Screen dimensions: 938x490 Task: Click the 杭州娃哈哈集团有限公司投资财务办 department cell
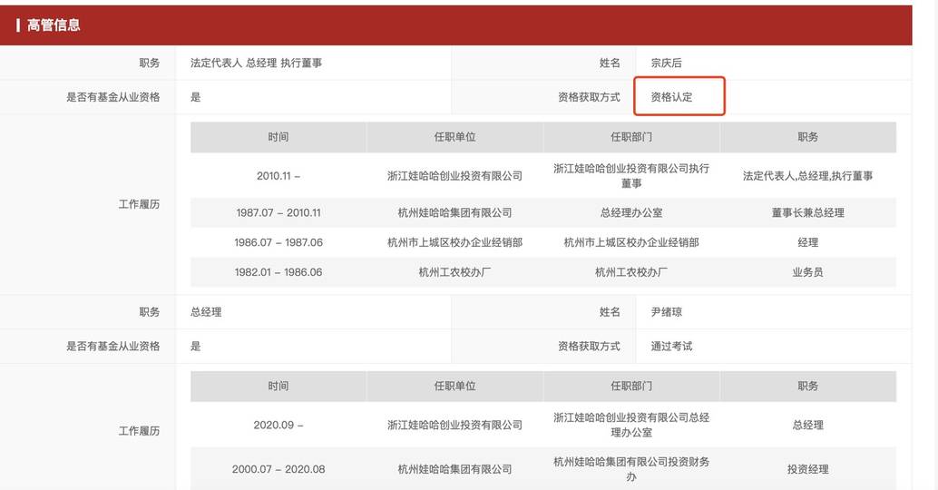(x=631, y=469)
